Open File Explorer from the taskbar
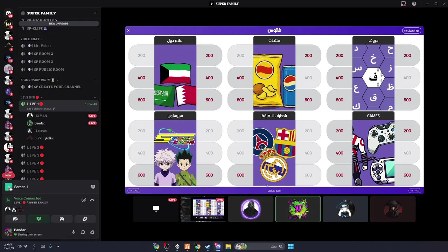The width and height of the screenshot is (448, 252). pyautogui.click(x=229, y=246)
